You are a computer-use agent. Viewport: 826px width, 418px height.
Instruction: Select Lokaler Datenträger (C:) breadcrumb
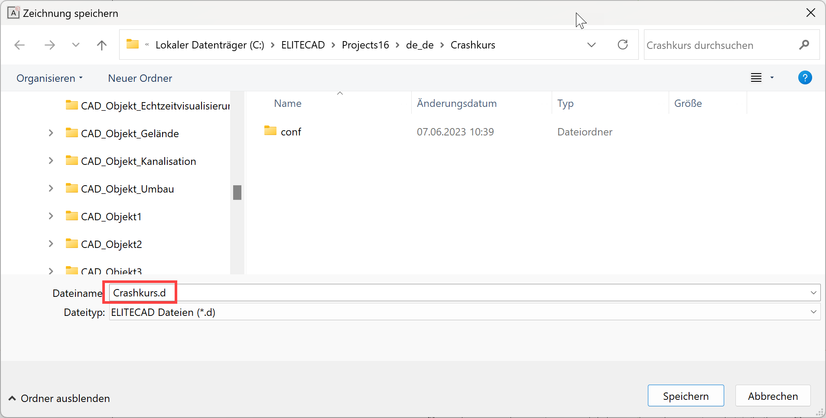click(210, 45)
